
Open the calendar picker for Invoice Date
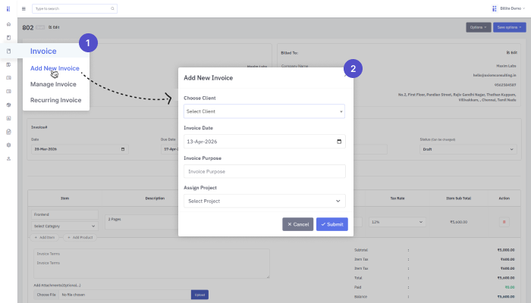(x=338, y=142)
